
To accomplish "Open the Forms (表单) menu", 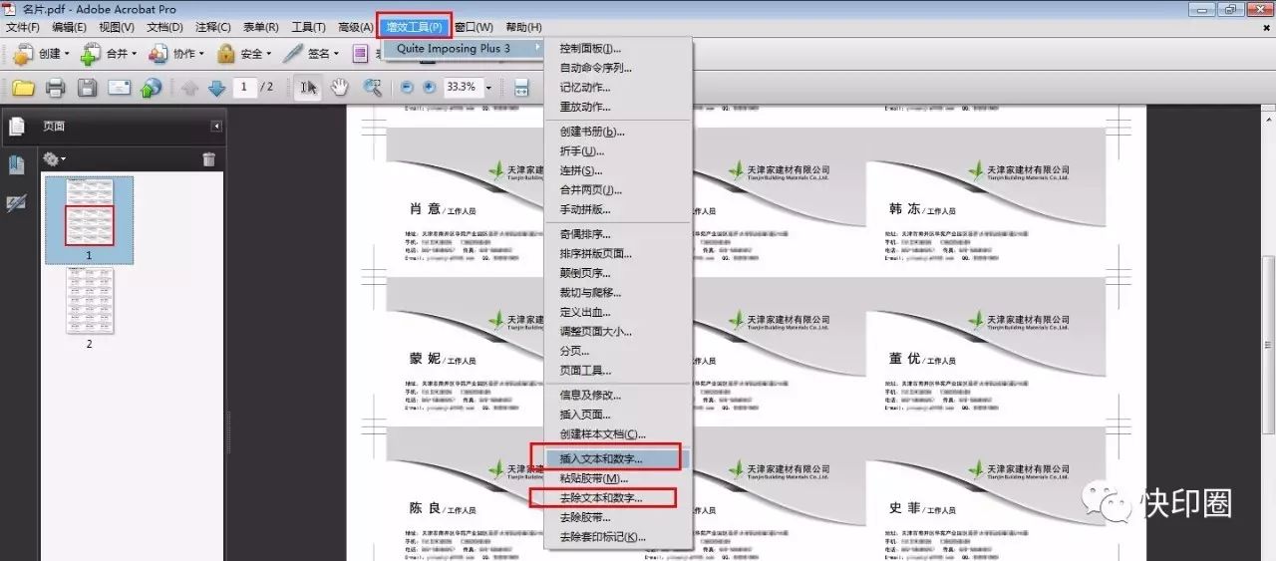I will [x=261, y=27].
